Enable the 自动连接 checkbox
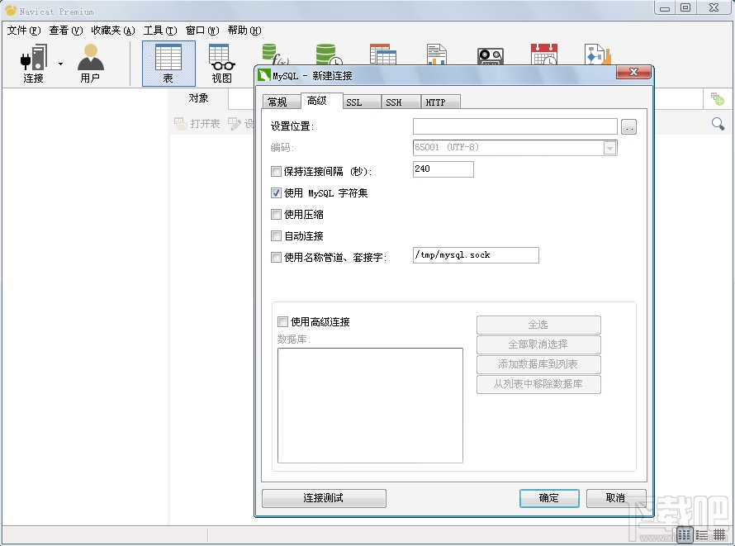This screenshot has width=735, height=546. click(x=276, y=236)
